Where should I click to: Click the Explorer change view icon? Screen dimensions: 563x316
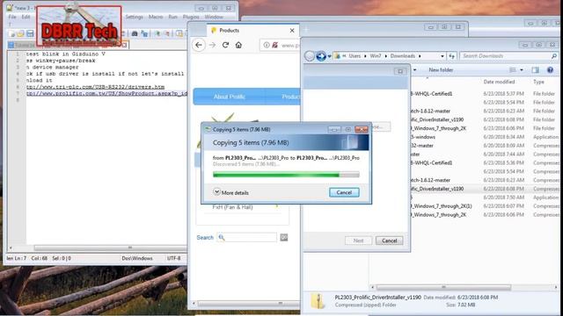click(513, 70)
